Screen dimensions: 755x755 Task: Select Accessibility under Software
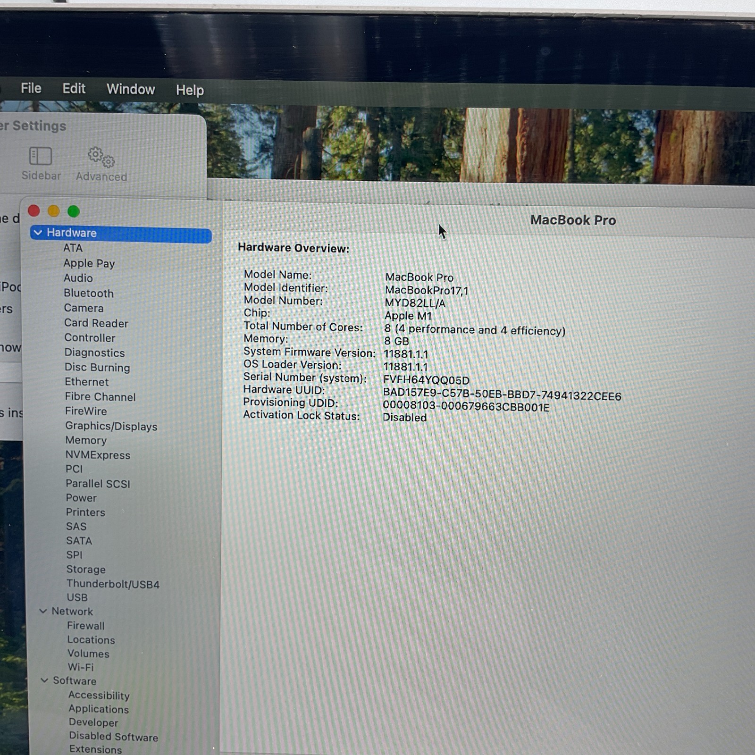(x=99, y=696)
